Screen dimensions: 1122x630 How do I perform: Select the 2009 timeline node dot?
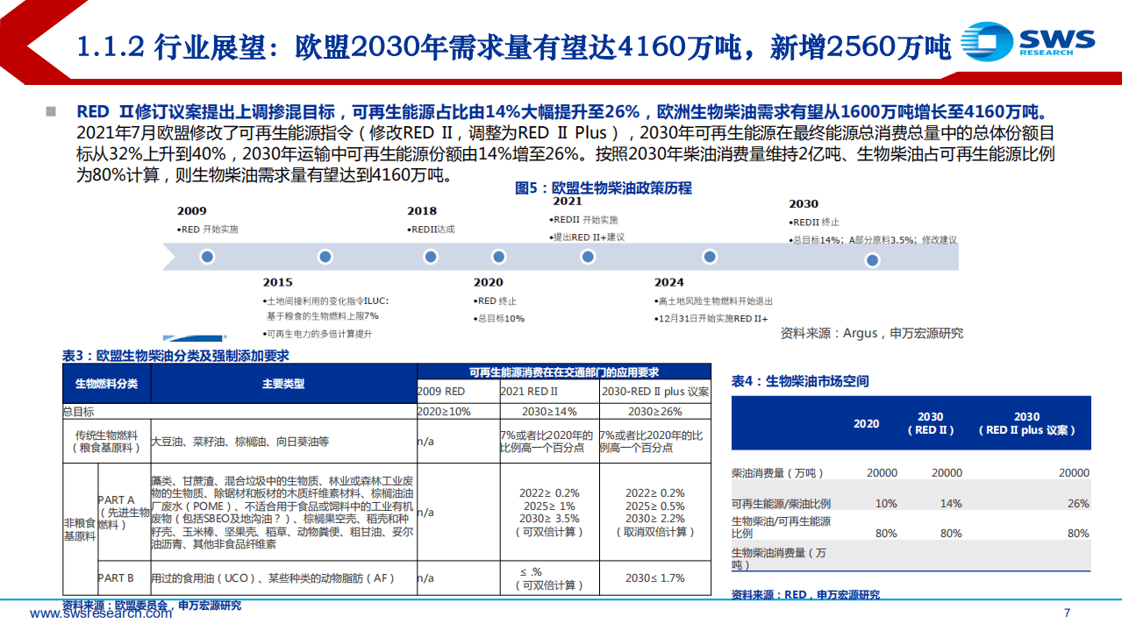coord(207,258)
